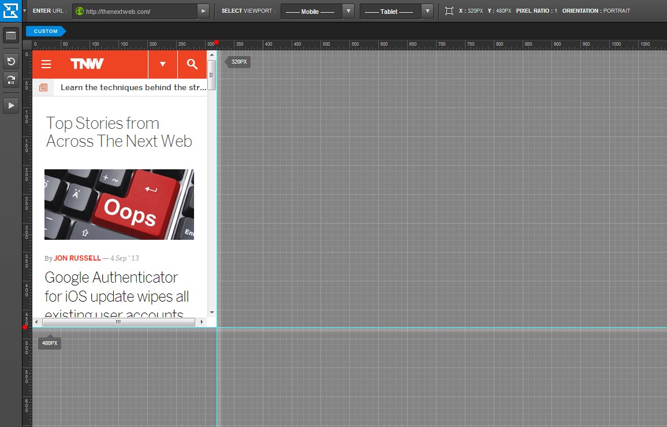Expand the TNW header dropdown arrow
Image resolution: width=667 pixels, height=427 pixels.
[x=163, y=64]
